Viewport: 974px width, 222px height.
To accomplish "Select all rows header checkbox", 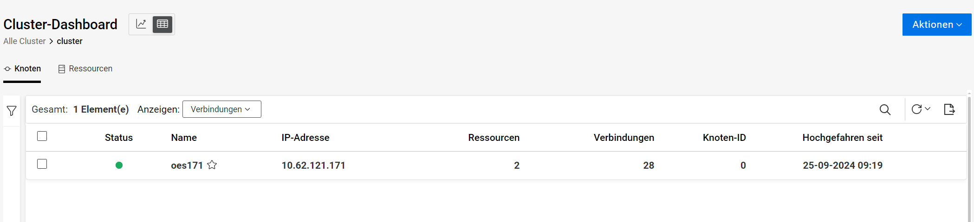I will point(42,136).
